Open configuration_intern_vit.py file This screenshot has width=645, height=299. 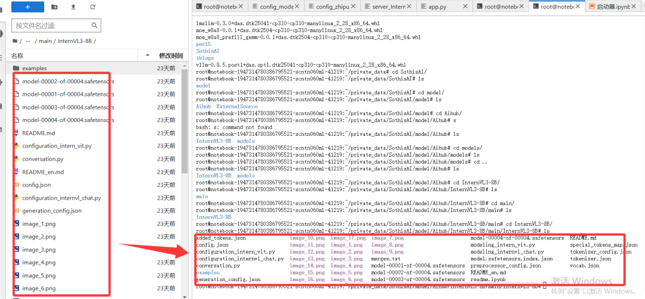[57, 146]
